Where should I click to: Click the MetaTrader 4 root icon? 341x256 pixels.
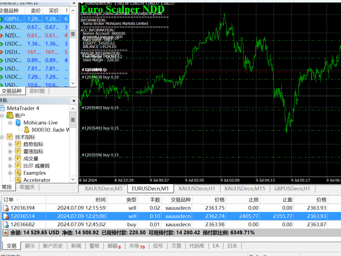point(2,108)
